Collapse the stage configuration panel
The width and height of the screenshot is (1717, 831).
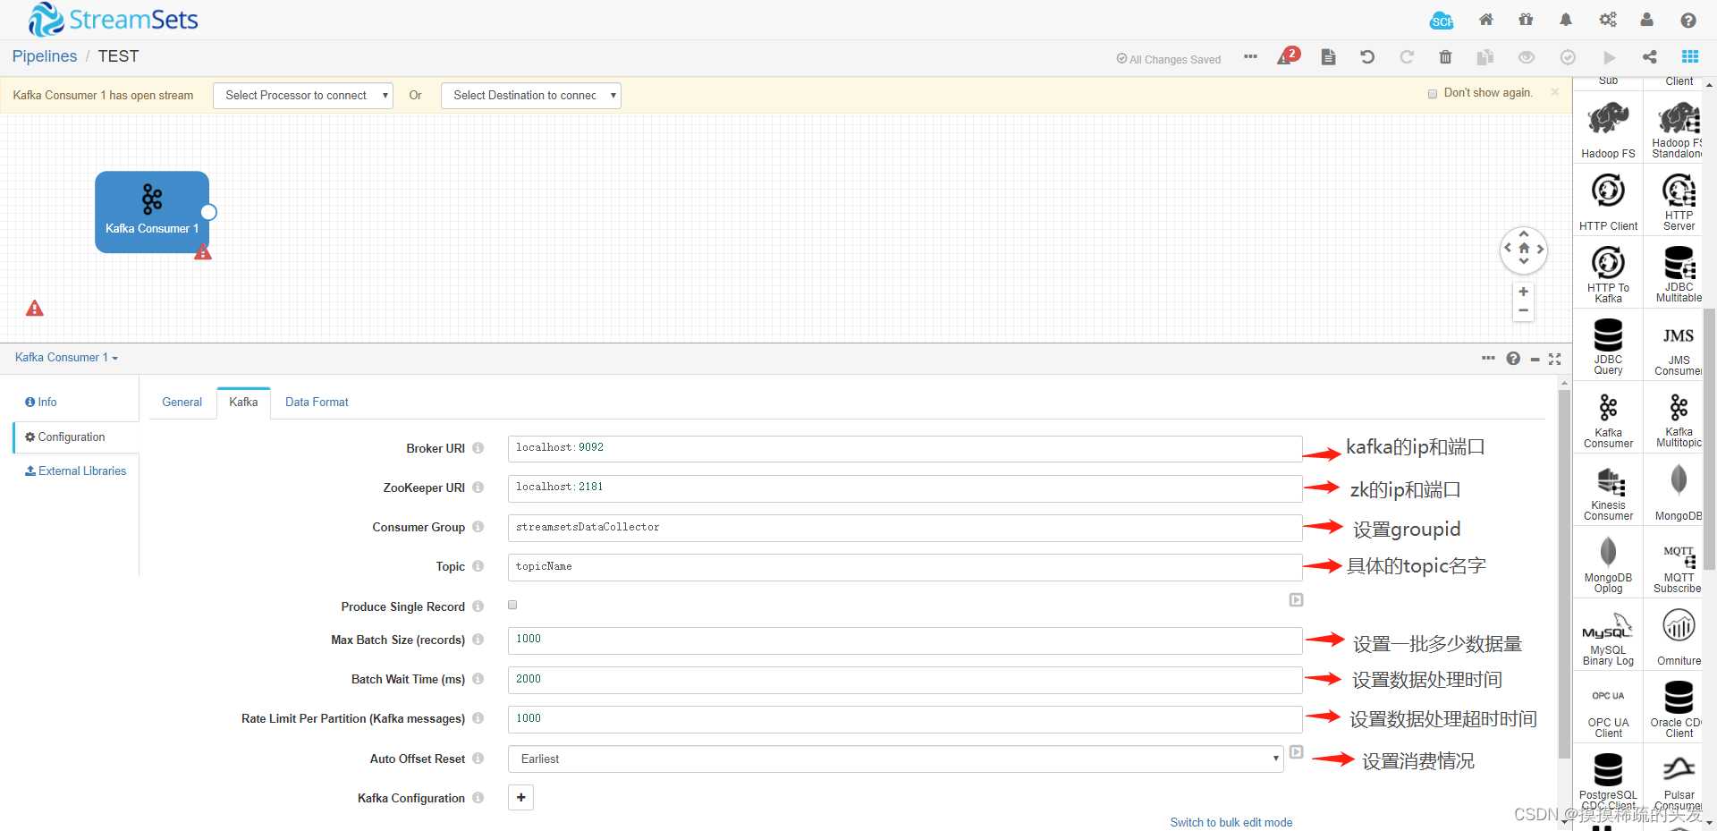[1535, 359]
